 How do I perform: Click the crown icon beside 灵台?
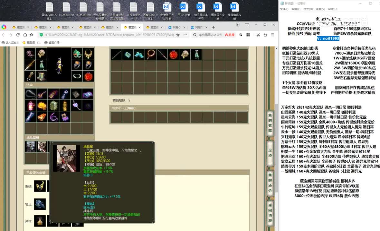point(40,221)
